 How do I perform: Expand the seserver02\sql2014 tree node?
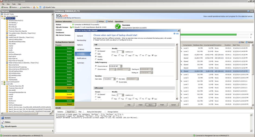(2, 82)
